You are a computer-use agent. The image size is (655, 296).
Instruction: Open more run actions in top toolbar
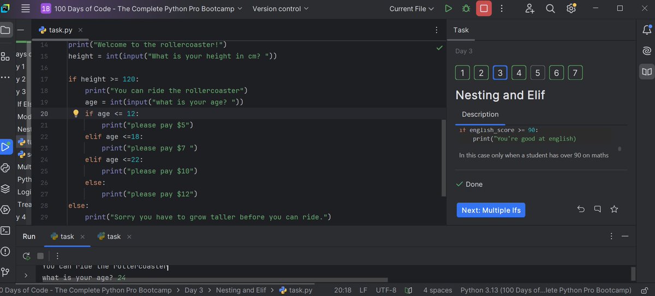[x=502, y=9]
